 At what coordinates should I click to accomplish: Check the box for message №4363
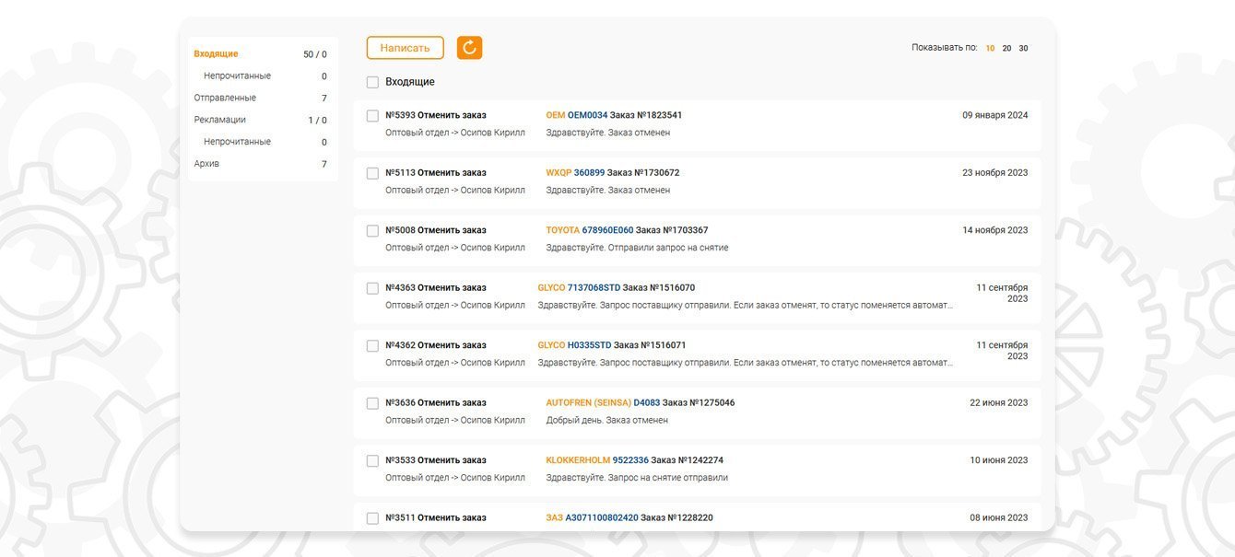pos(372,288)
